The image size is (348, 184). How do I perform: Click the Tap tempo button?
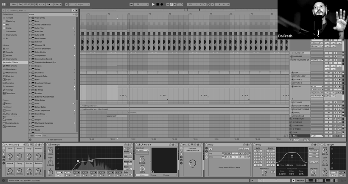(x=20, y=5)
